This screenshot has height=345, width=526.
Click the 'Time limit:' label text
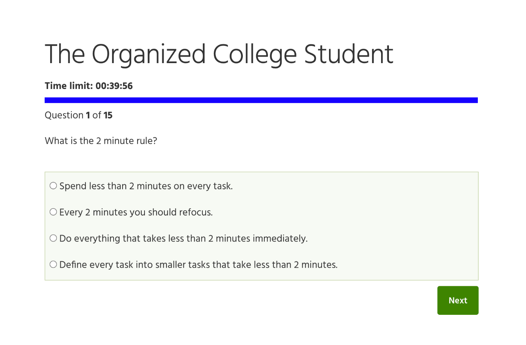pos(69,86)
